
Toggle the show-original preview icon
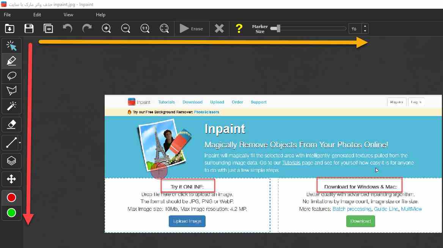click(48, 28)
